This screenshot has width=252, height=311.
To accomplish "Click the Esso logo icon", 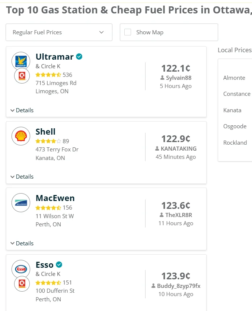I will (21, 269).
